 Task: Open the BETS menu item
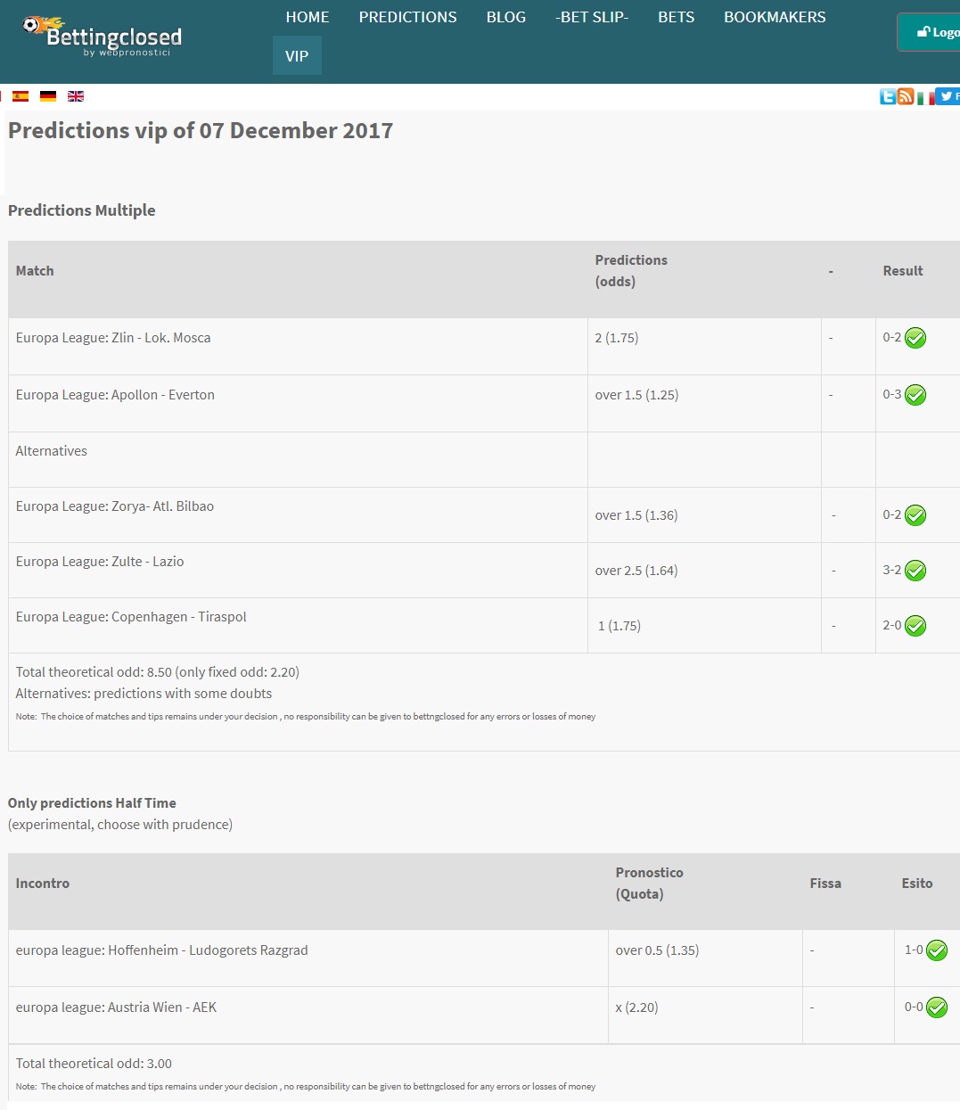click(x=677, y=17)
